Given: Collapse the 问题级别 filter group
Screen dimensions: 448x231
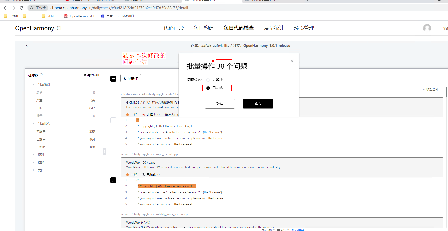Looking at the screenshot, I should click(x=34, y=85).
